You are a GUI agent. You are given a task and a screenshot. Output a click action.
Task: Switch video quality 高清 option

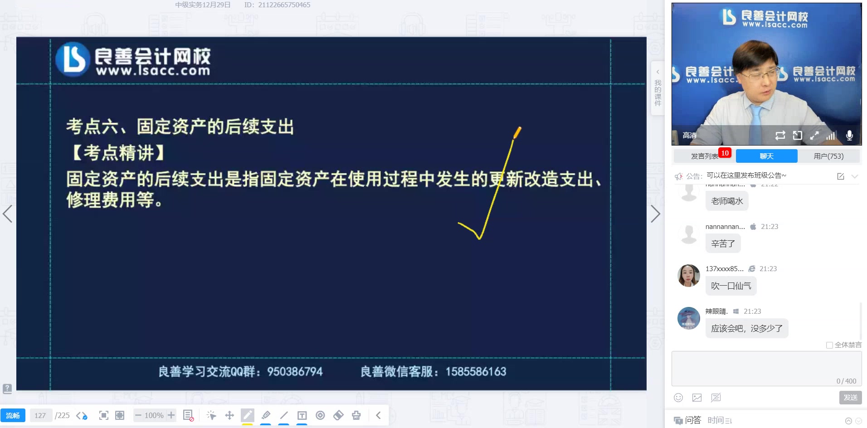[690, 135]
